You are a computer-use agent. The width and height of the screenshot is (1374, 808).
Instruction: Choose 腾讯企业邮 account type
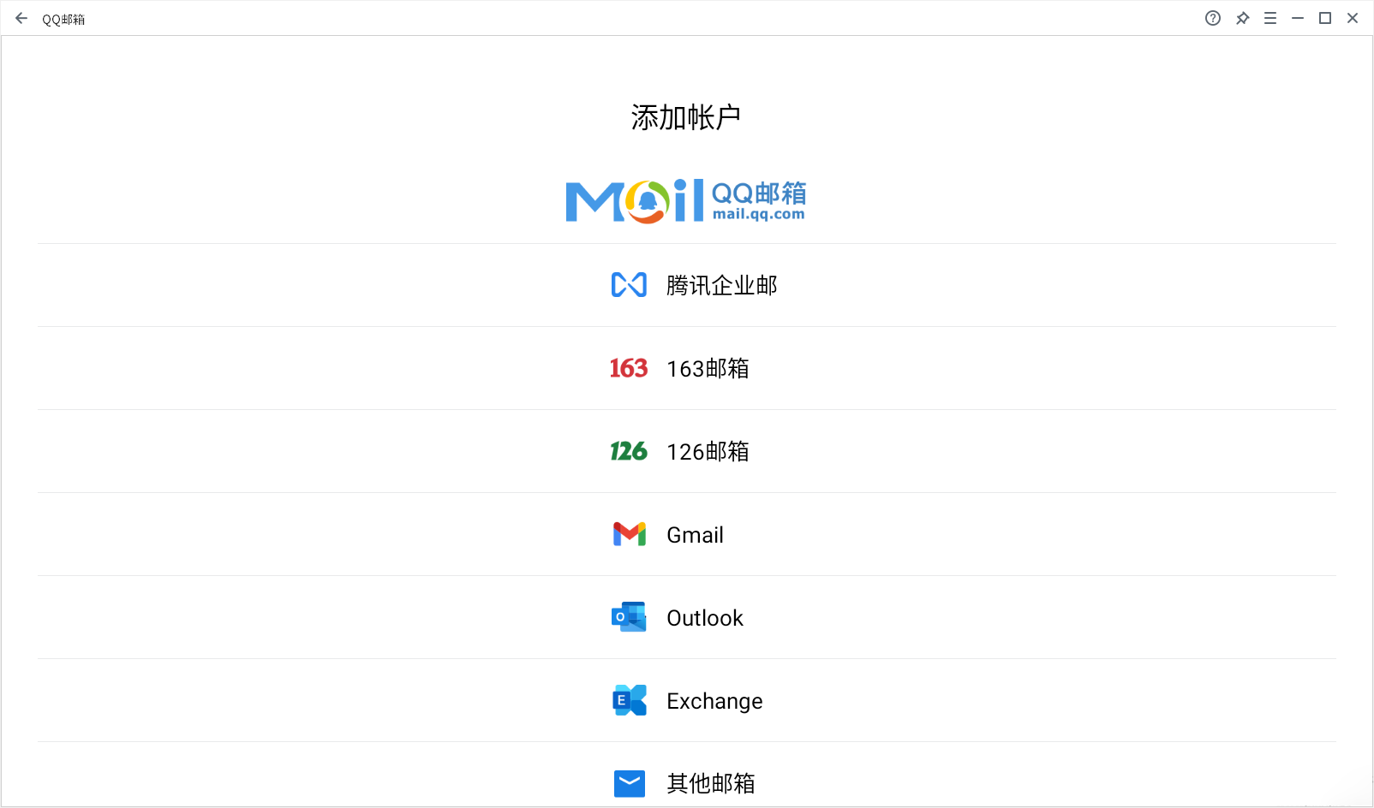pyautogui.click(x=687, y=285)
